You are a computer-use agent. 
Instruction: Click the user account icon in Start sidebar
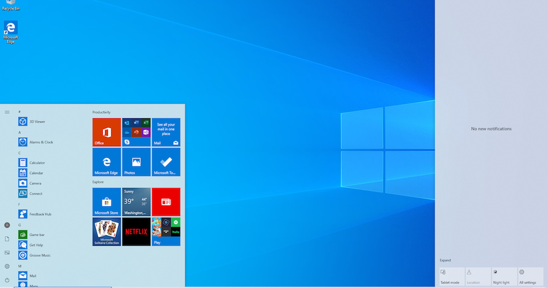(7, 225)
